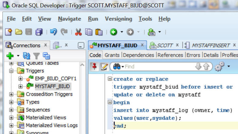
Task: Open the References sub-tab
Action: coord(170,55)
